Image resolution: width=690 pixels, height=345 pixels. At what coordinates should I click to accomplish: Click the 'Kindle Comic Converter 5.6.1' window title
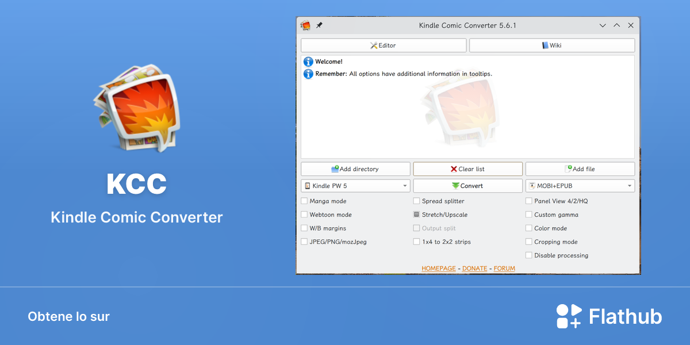click(x=467, y=25)
